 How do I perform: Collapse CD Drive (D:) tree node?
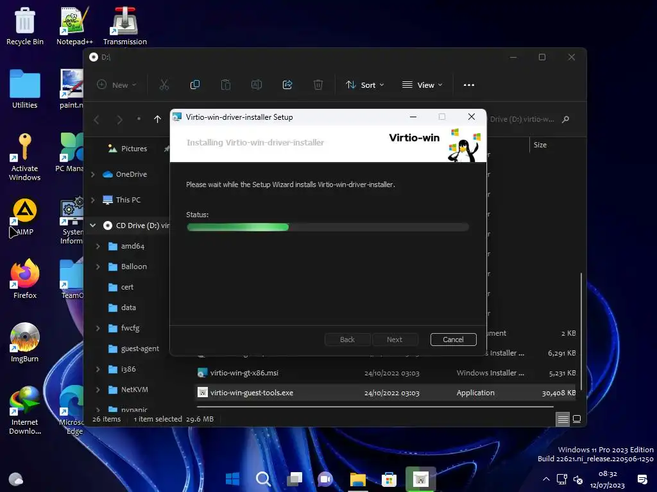(93, 225)
